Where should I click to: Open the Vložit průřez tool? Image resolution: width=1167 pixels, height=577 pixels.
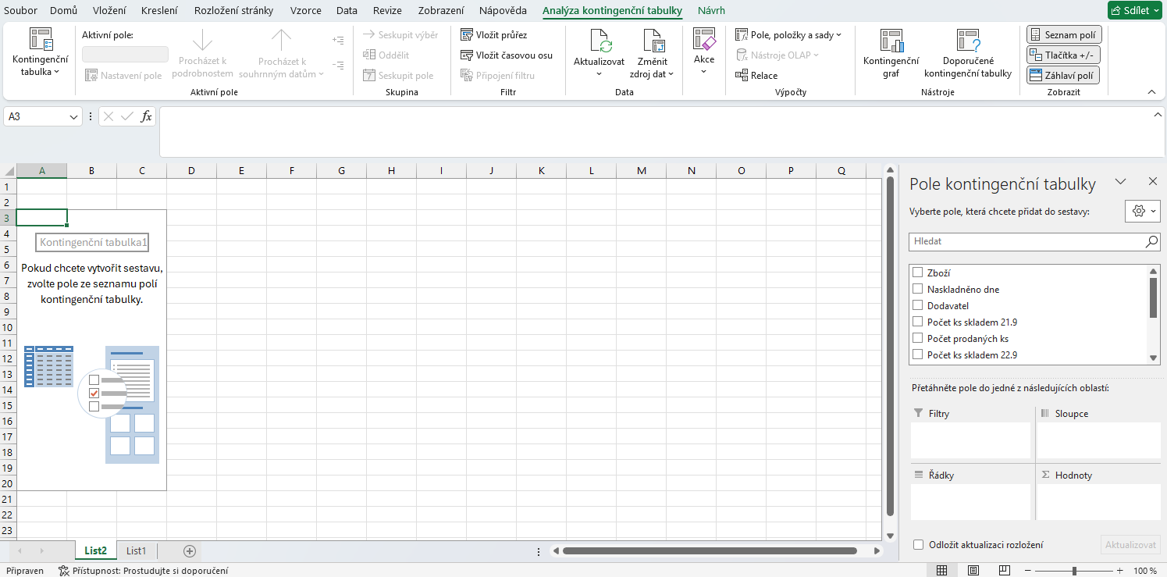(496, 34)
